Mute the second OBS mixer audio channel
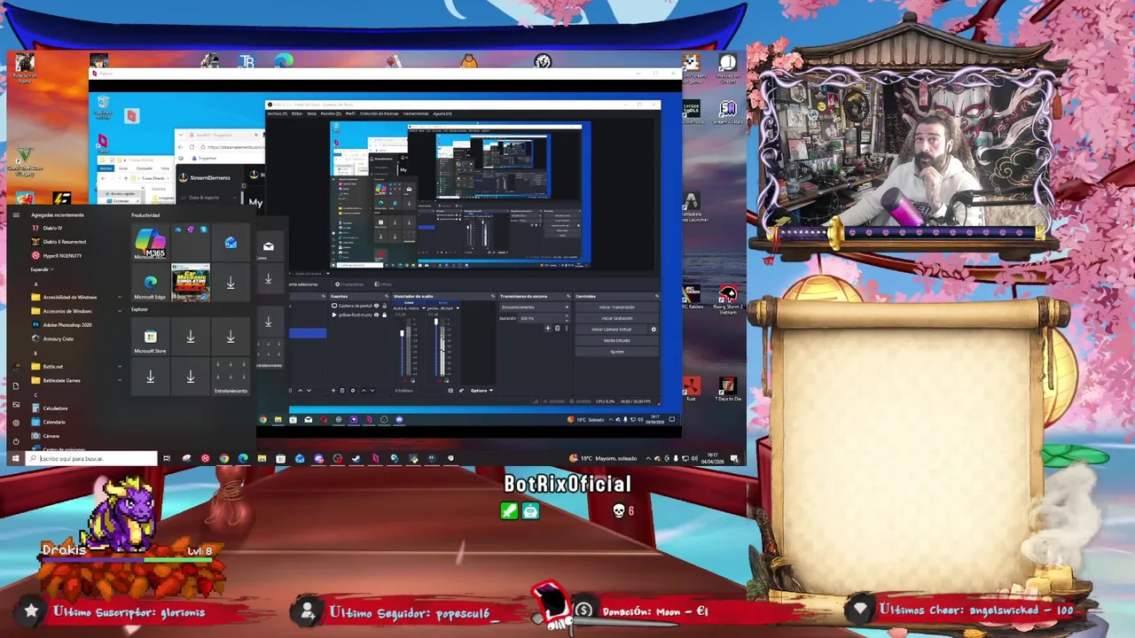This screenshot has height=638, width=1135. point(439,380)
